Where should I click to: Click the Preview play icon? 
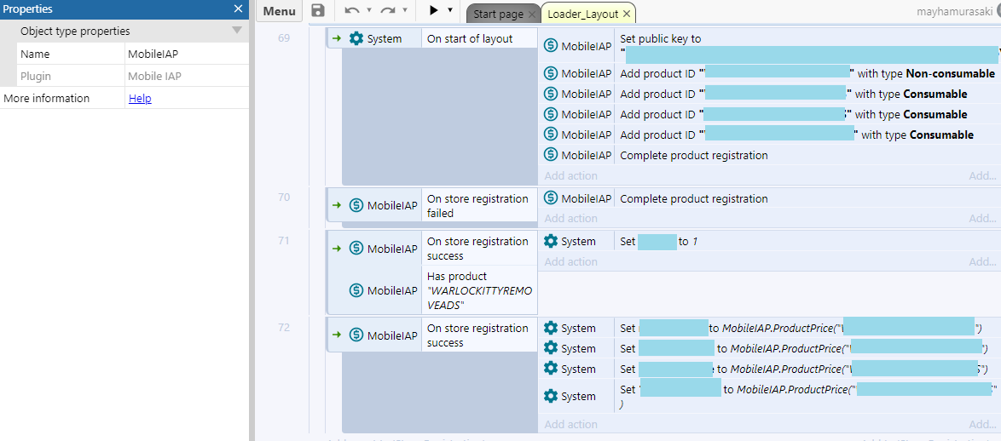pos(434,11)
